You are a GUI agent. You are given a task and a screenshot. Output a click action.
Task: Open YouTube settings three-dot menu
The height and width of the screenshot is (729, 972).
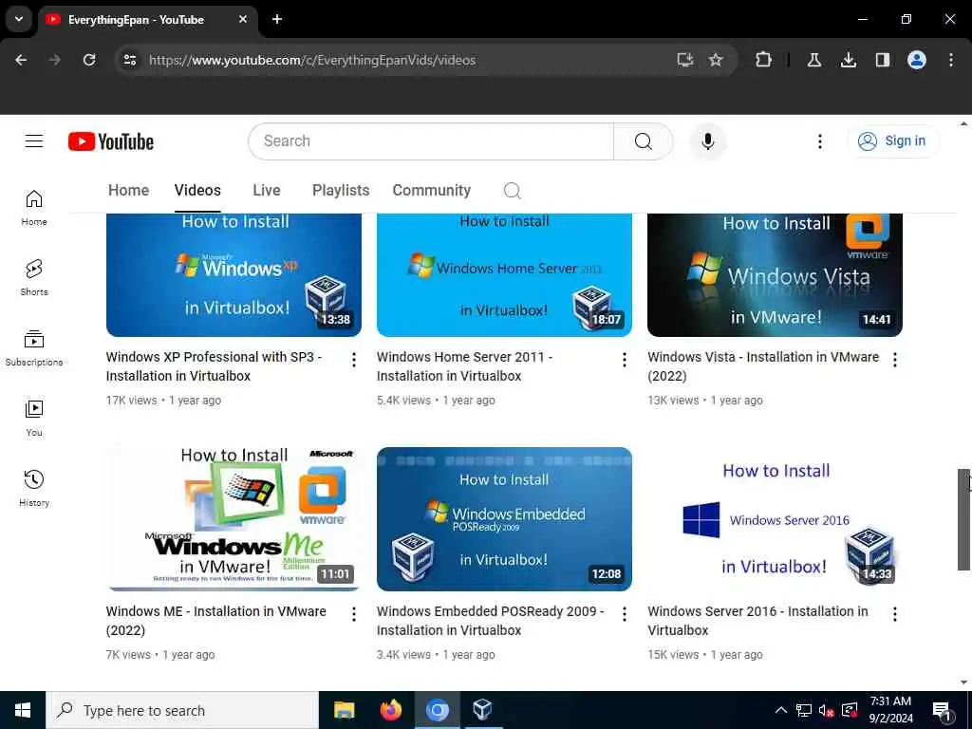coord(819,141)
